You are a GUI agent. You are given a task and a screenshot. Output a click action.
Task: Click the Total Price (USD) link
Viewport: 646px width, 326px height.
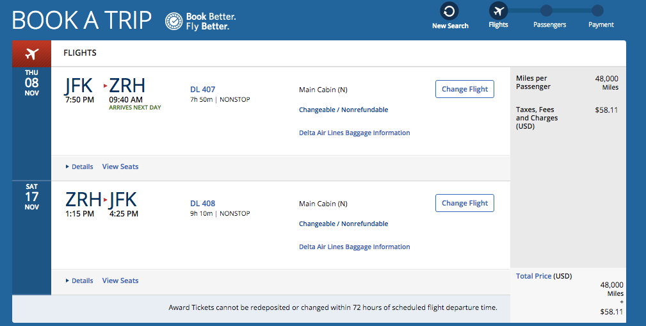[534, 276]
